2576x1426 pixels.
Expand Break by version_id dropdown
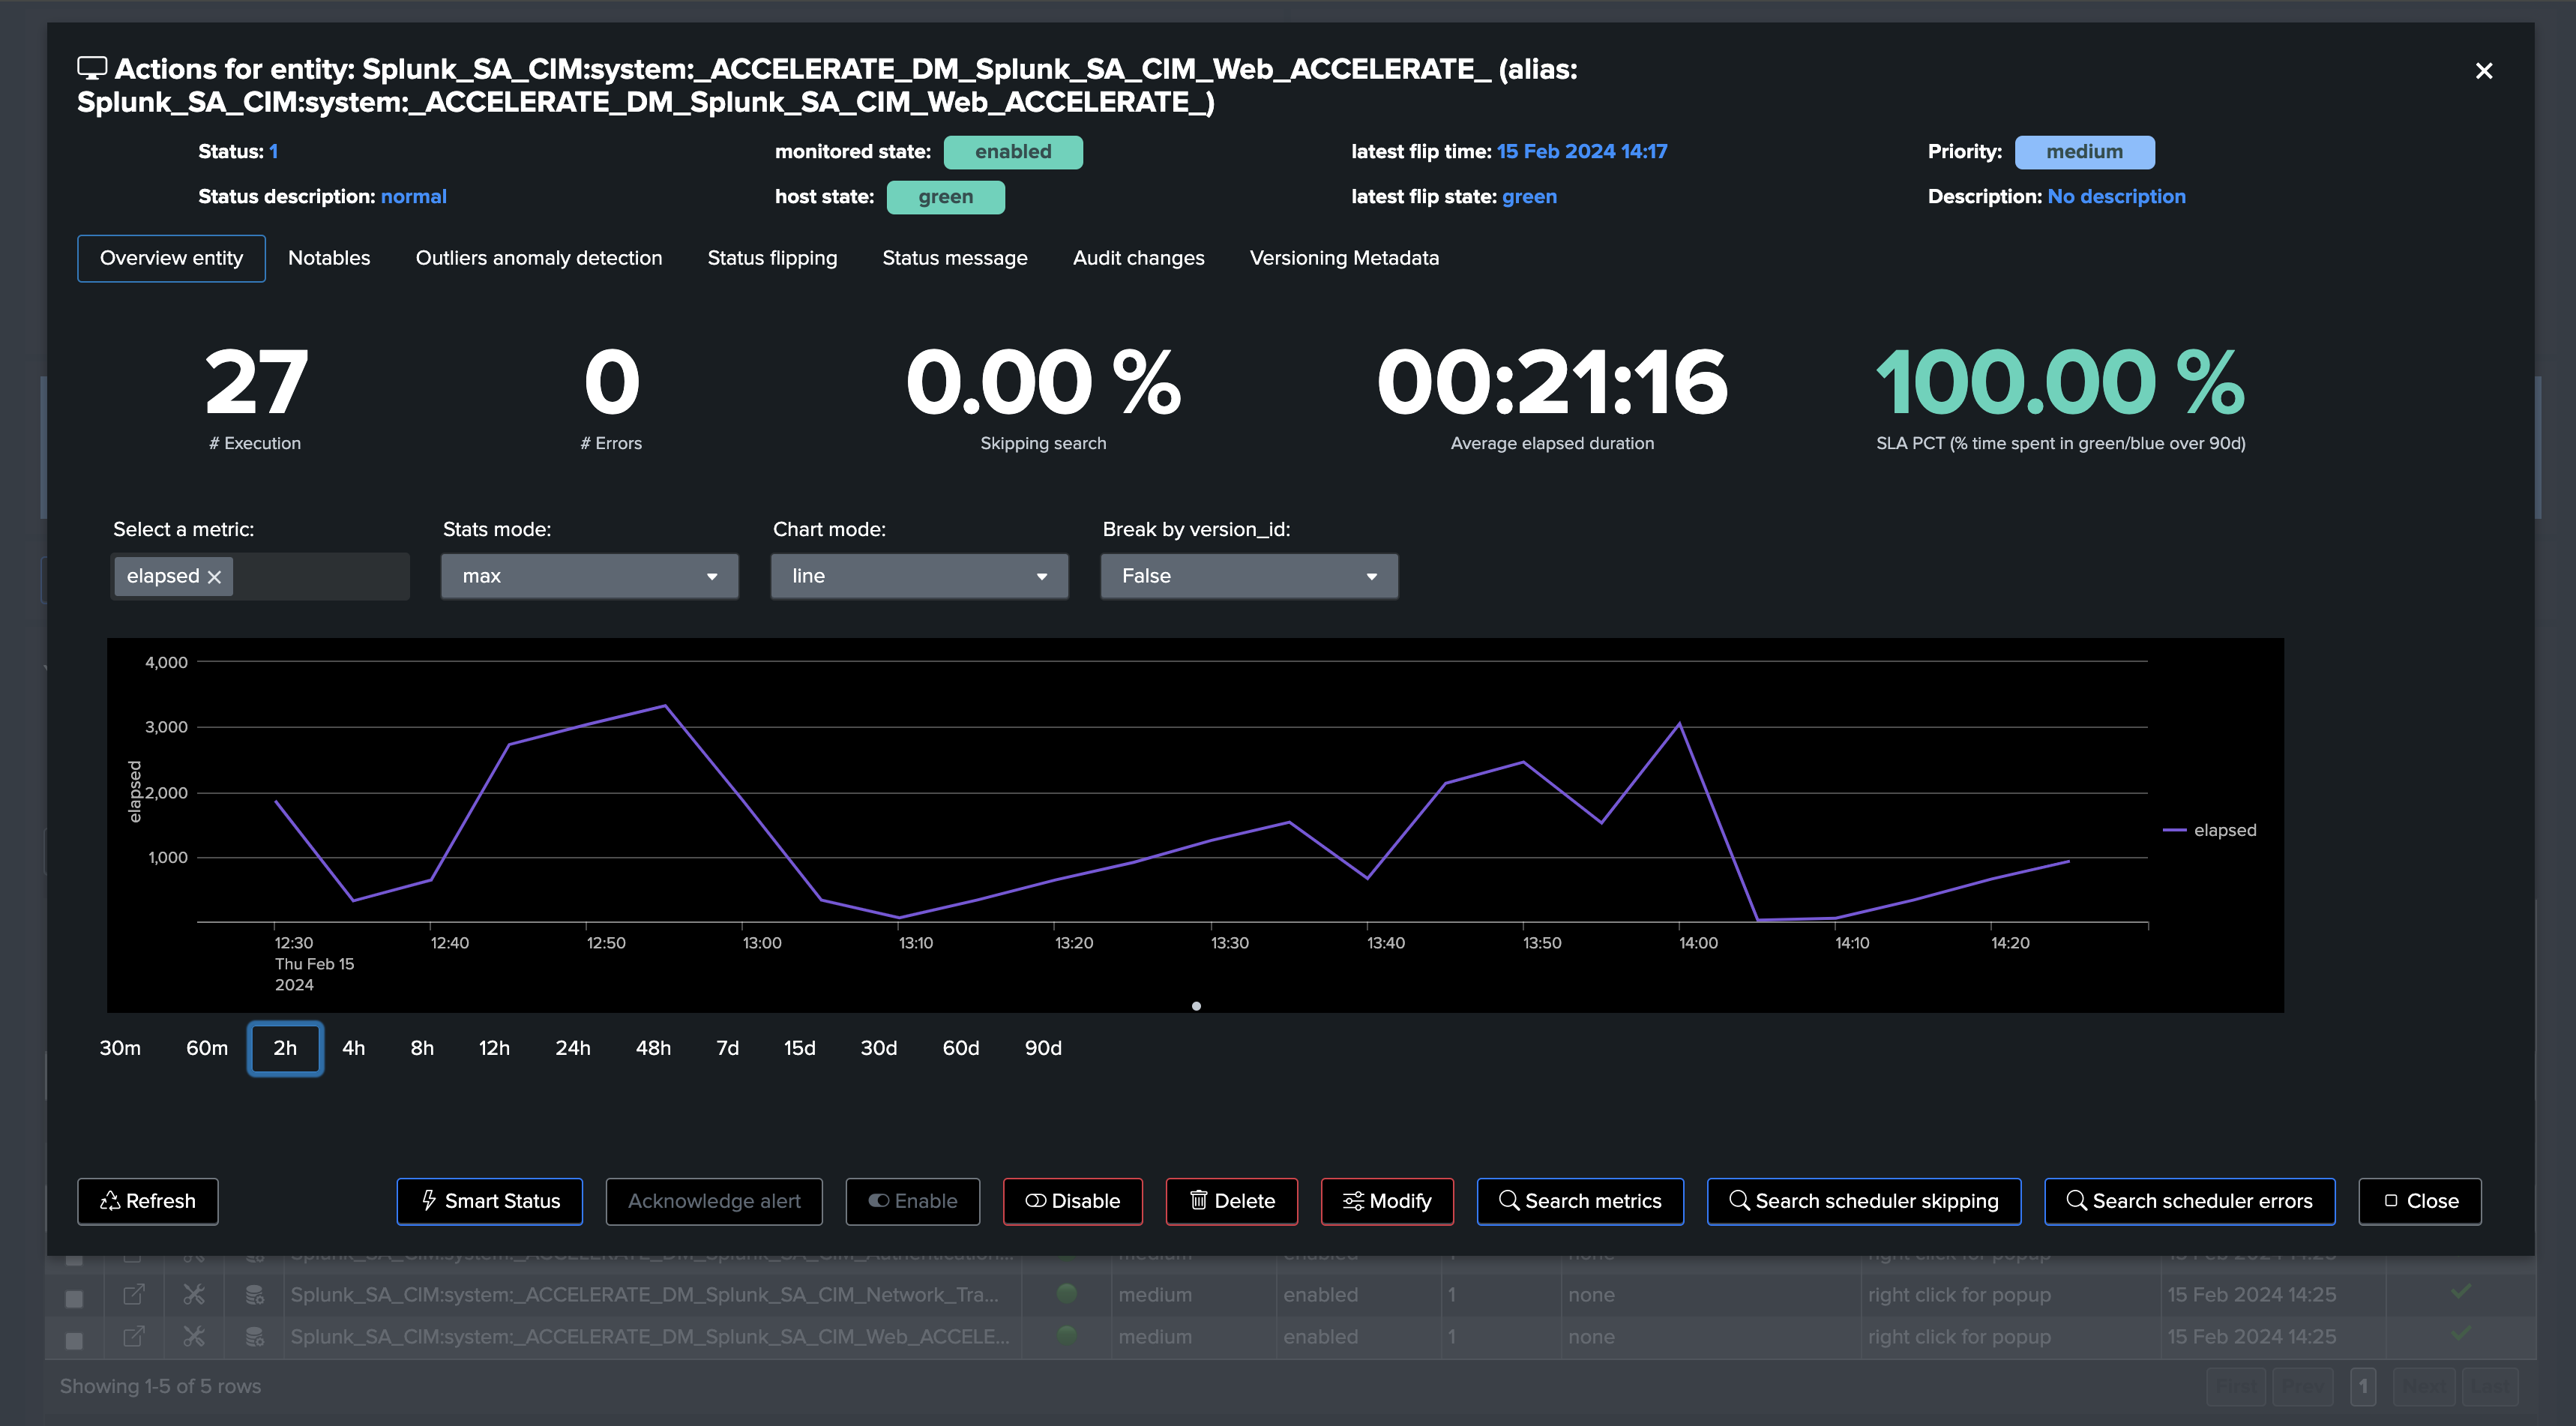click(x=1250, y=576)
